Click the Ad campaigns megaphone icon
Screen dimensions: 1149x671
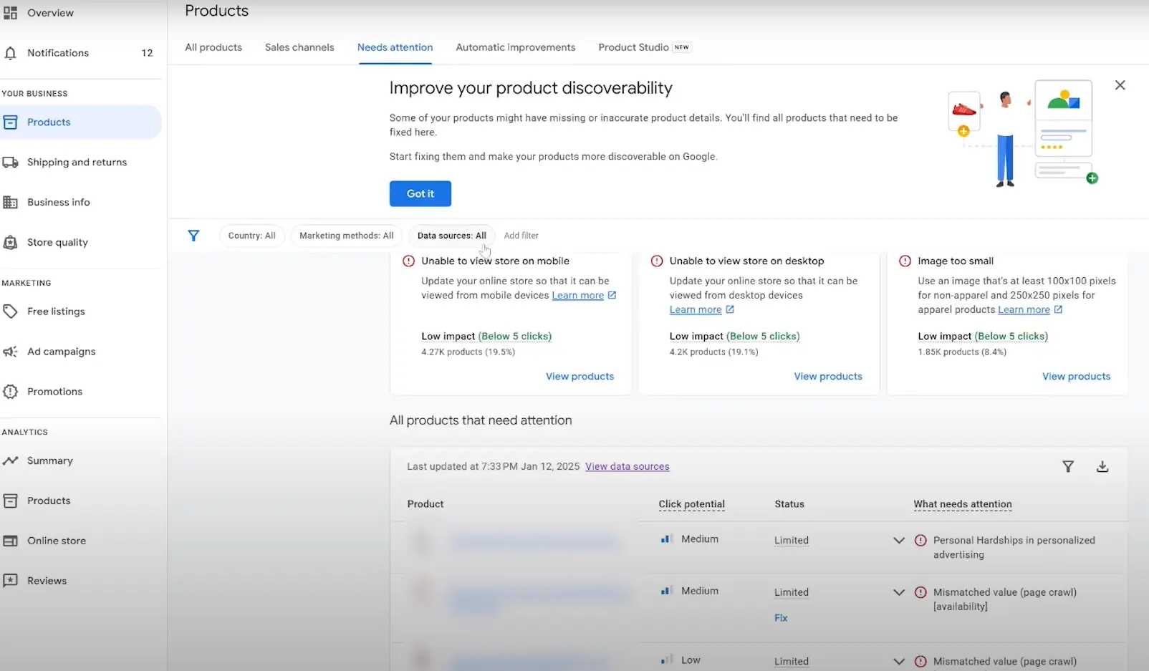click(x=10, y=352)
